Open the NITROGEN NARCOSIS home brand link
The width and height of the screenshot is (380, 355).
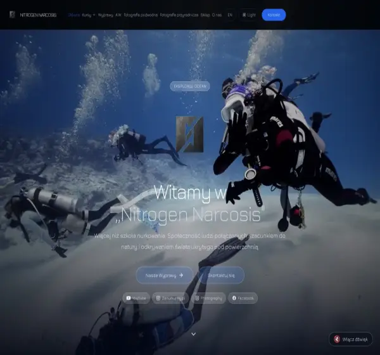coord(33,15)
